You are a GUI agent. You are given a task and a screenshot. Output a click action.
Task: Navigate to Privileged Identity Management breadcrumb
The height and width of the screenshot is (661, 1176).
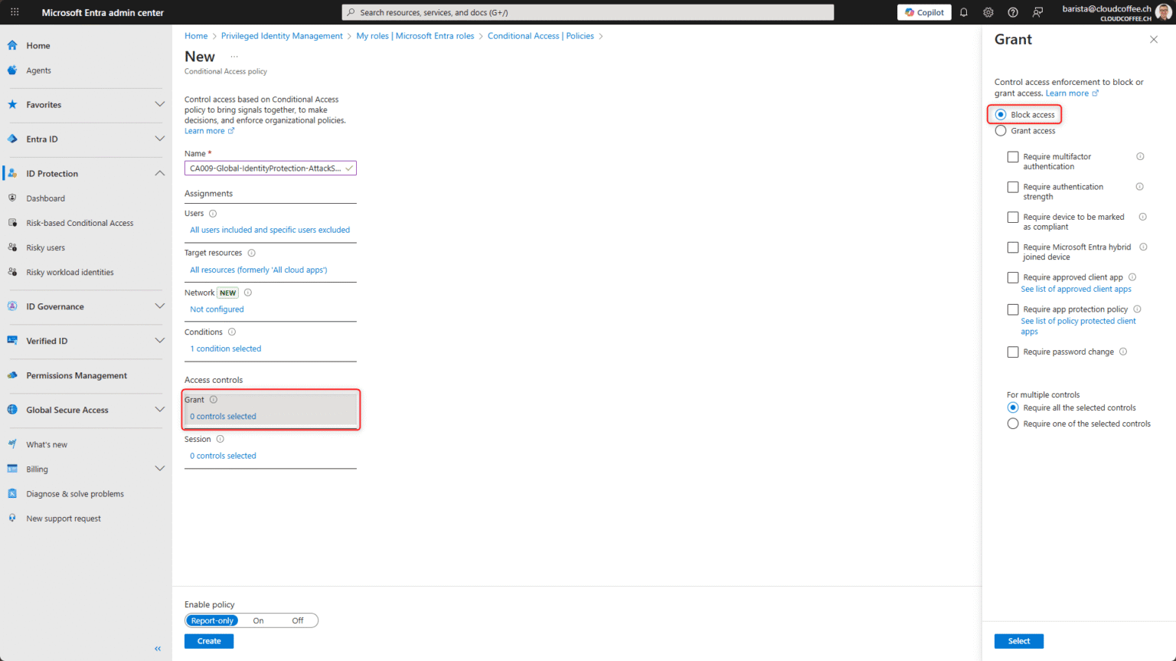[281, 35]
